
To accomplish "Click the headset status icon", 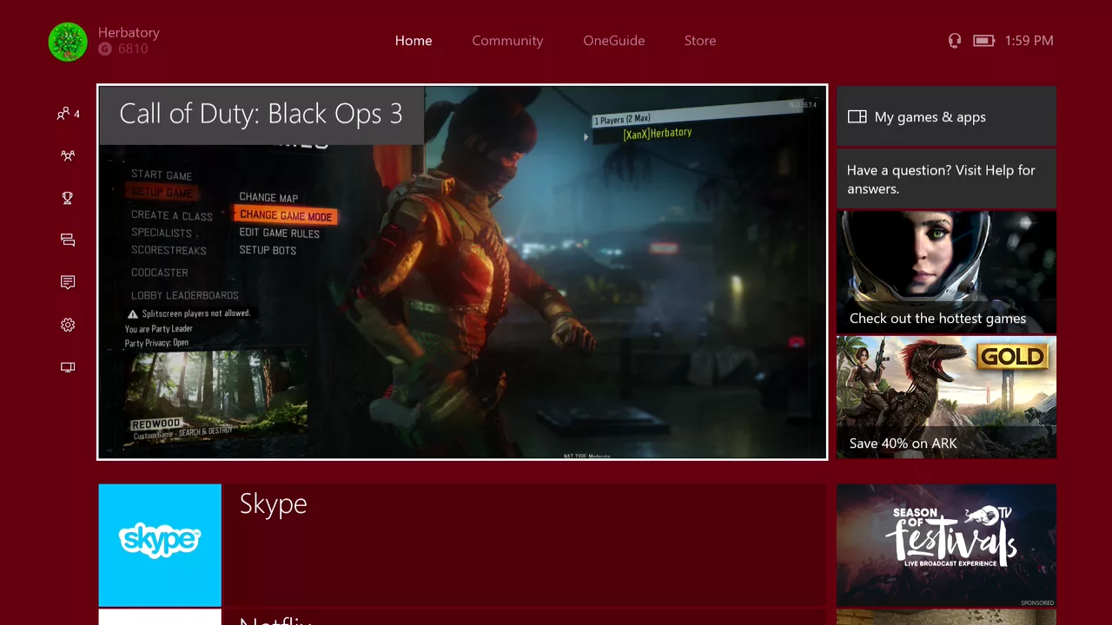I will pos(955,41).
